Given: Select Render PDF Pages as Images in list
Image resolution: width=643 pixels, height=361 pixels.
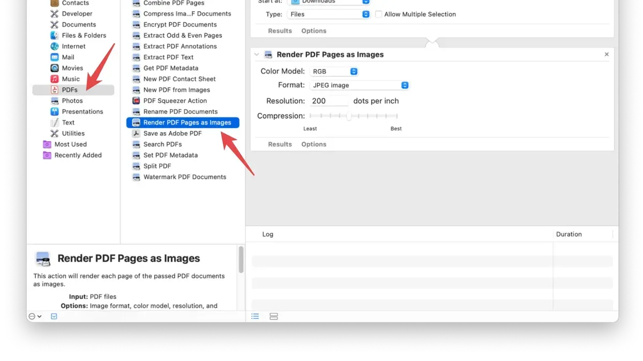Looking at the screenshot, I should pos(183,122).
